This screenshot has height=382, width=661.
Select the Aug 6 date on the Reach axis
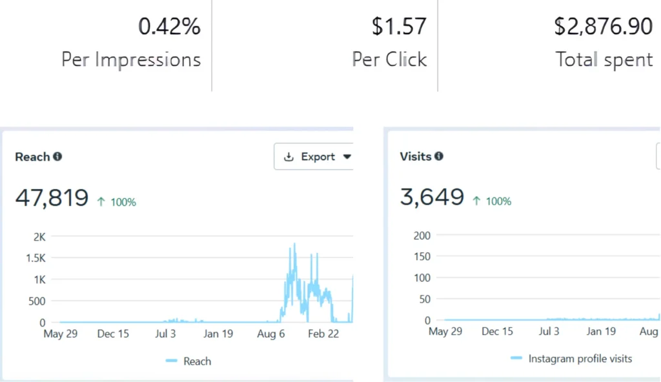(270, 334)
